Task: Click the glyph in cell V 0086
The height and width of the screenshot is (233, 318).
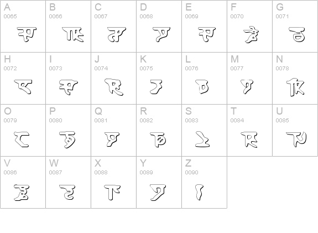Action: pos(22,193)
